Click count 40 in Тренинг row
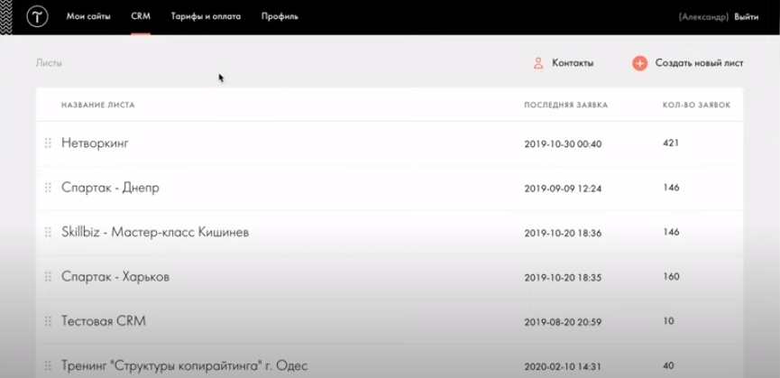The height and width of the screenshot is (378, 780). pos(668,365)
